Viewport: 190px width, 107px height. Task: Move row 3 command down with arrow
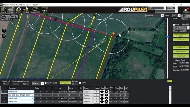coord(106,95)
